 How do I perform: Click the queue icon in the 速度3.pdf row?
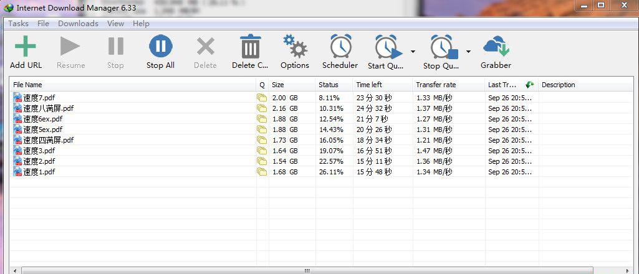pos(262,151)
